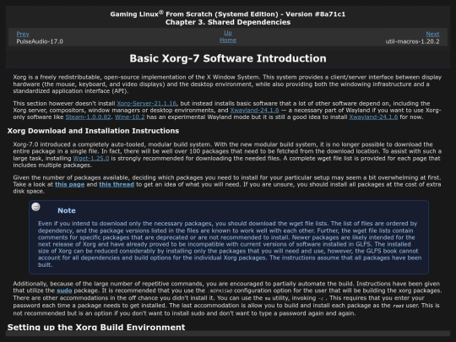Open the Xorg-Server-21.1.16 link
456x342 pixels.
(147, 104)
